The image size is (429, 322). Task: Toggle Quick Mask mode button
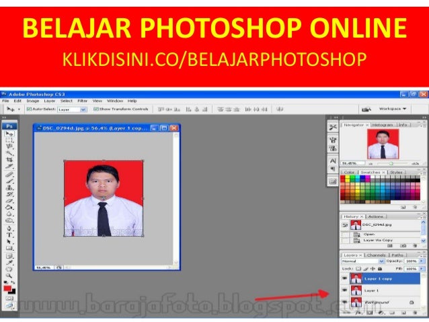(9, 298)
